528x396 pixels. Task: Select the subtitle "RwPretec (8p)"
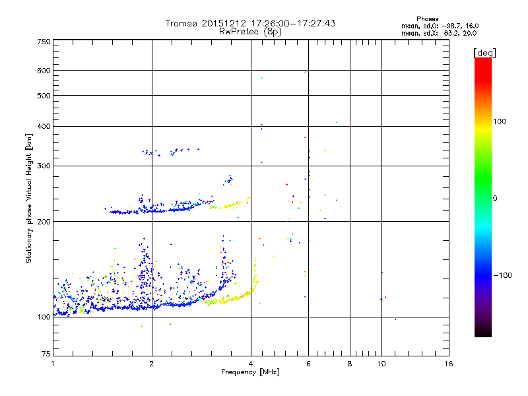[x=250, y=32]
